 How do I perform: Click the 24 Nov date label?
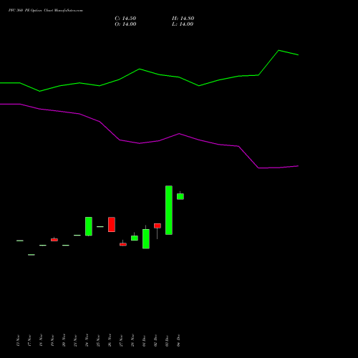coord(87,340)
